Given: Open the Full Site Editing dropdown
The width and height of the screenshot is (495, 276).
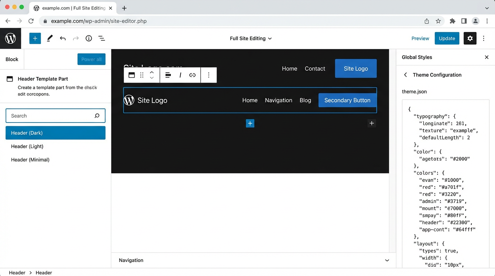Looking at the screenshot, I should (250, 38).
